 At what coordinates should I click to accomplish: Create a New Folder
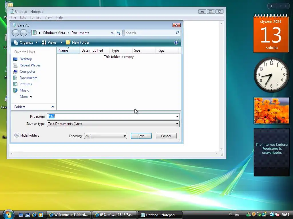coord(78,42)
